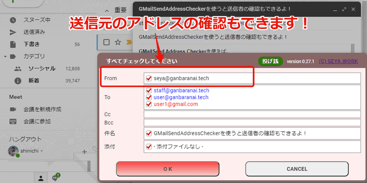Click the compose window scrollbar

tap(353, 49)
